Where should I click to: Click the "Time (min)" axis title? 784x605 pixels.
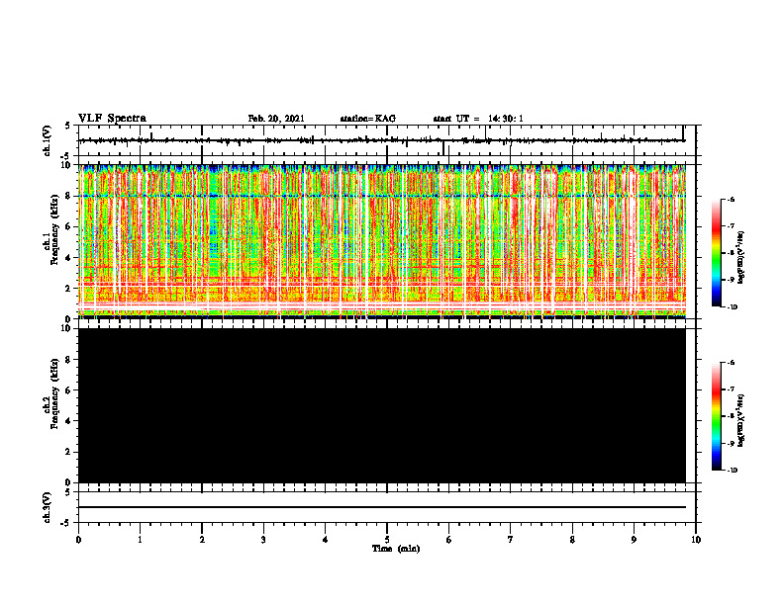[396, 549]
